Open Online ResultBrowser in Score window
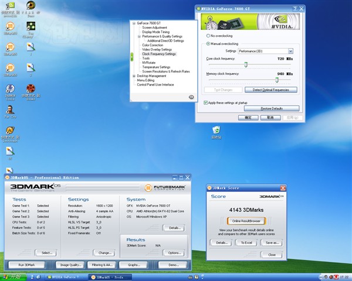The height and width of the screenshot is (281, 352). coord(246,221)
